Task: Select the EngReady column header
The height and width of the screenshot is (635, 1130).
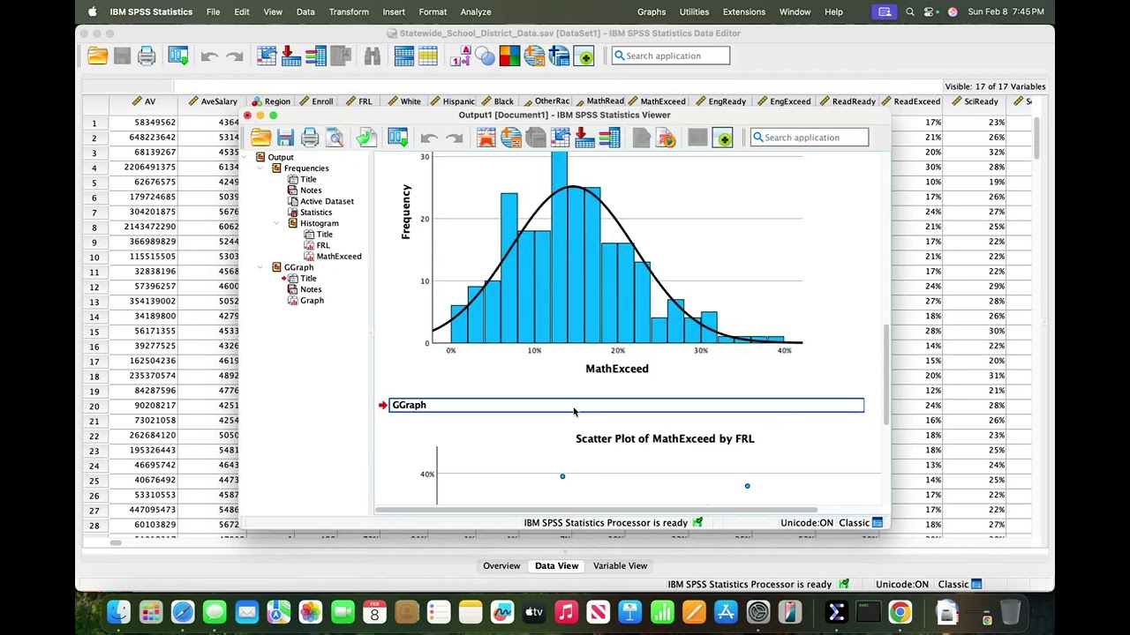Action: coord(721,101)
